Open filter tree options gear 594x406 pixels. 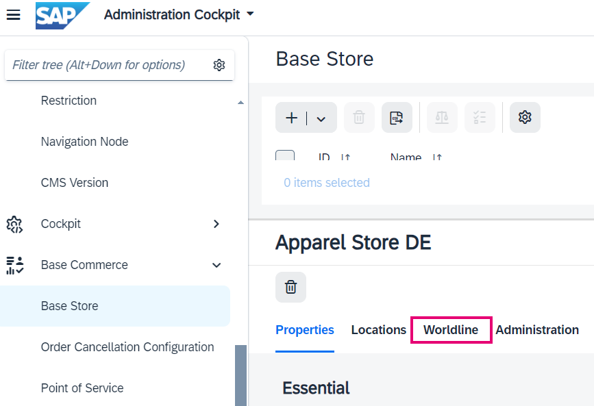click(219, 65)
